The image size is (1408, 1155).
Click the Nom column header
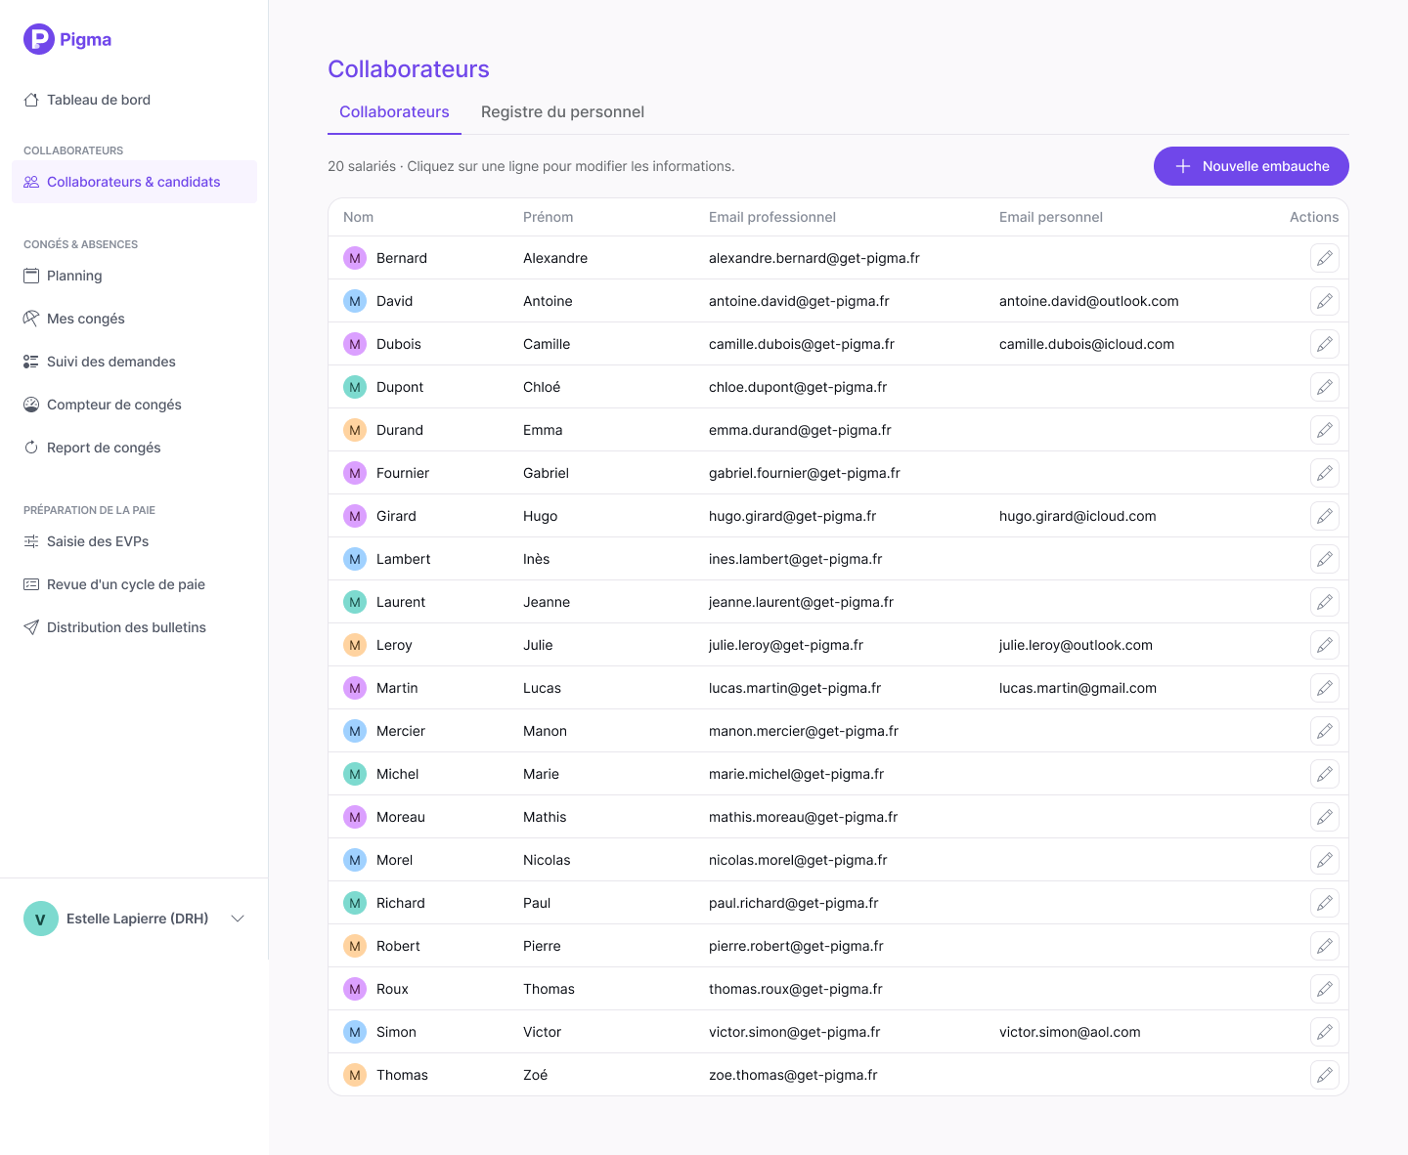pyautogui.click(x=358, y=217)
